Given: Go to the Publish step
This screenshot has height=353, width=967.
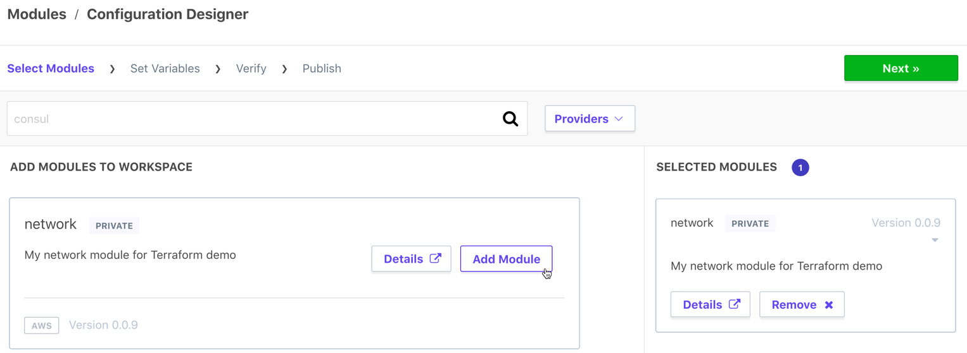Looking at the screenshot, I should click(x=322, y=68).
